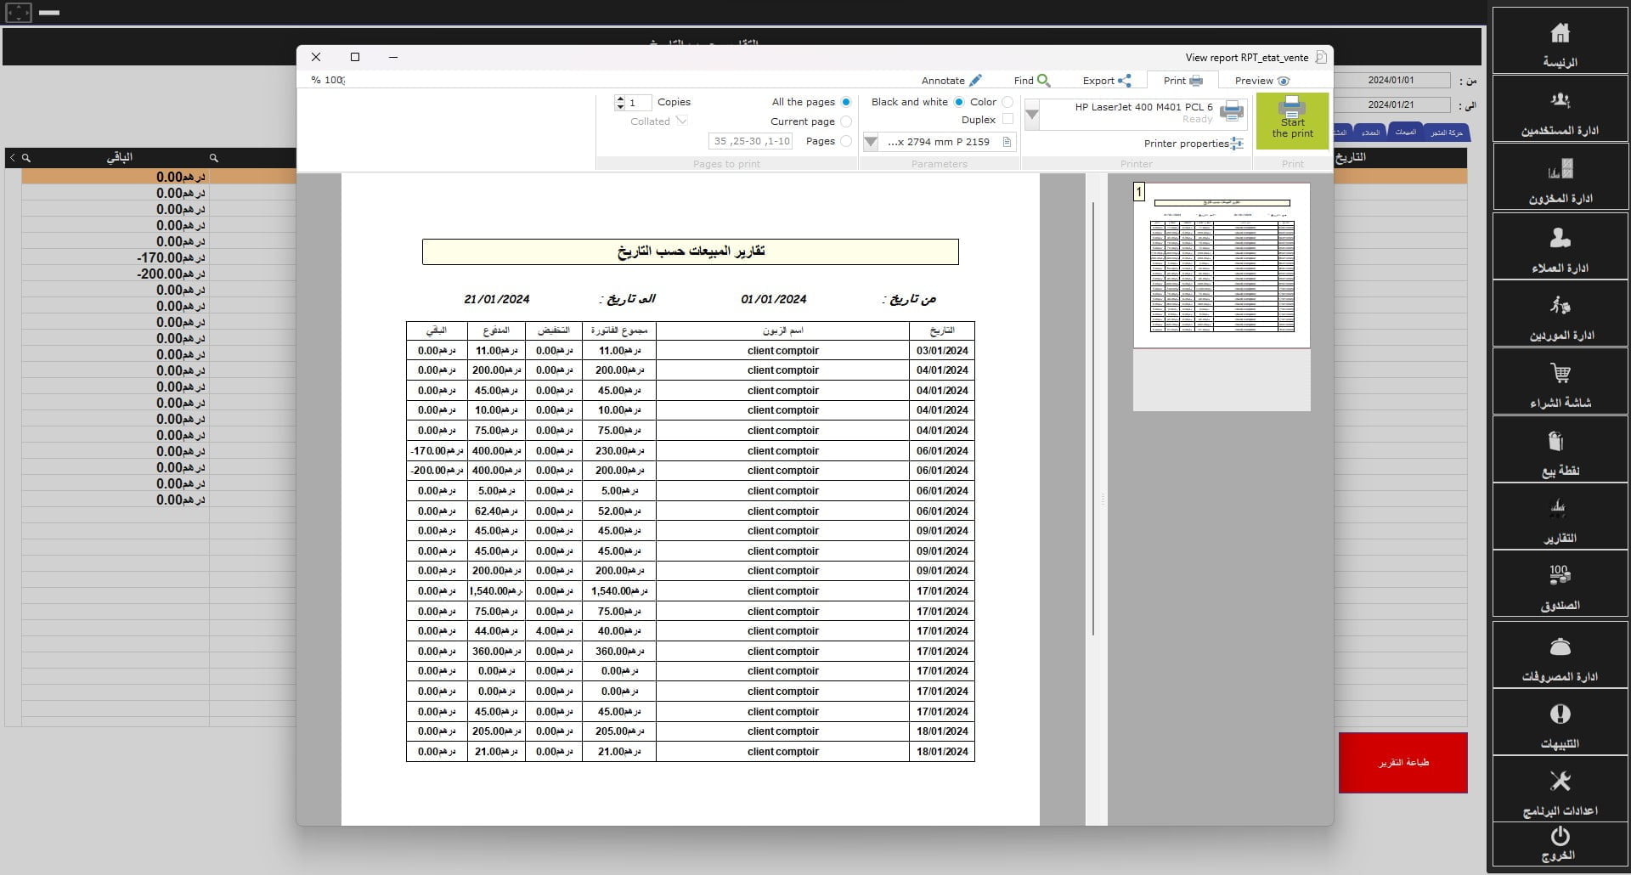Screen dimensions: 1631x875
Task: Click the Annotate label
Action: 943,81
